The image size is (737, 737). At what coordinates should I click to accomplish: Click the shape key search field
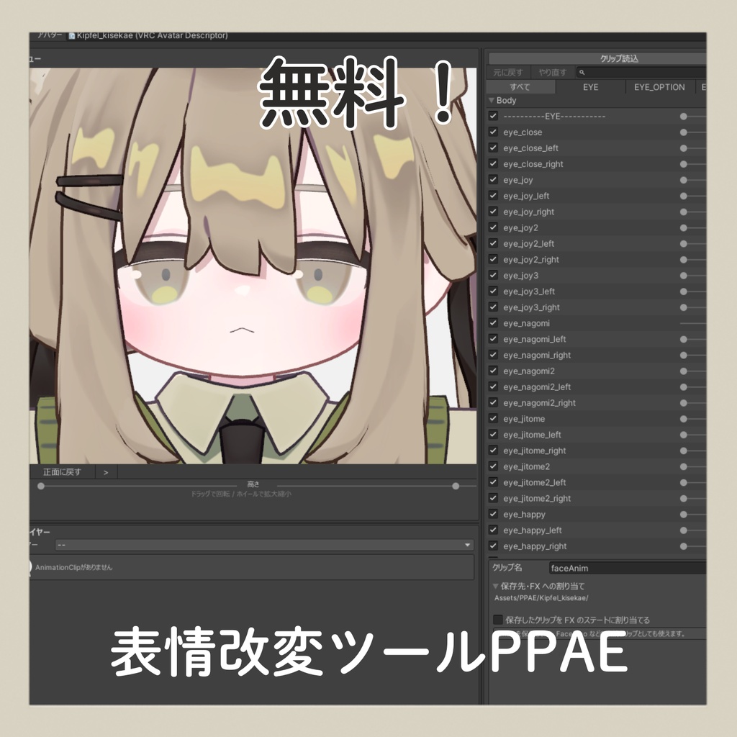click(641, 73)
